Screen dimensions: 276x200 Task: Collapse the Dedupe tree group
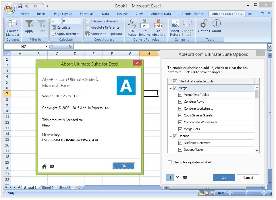click(x=171, y=136)
